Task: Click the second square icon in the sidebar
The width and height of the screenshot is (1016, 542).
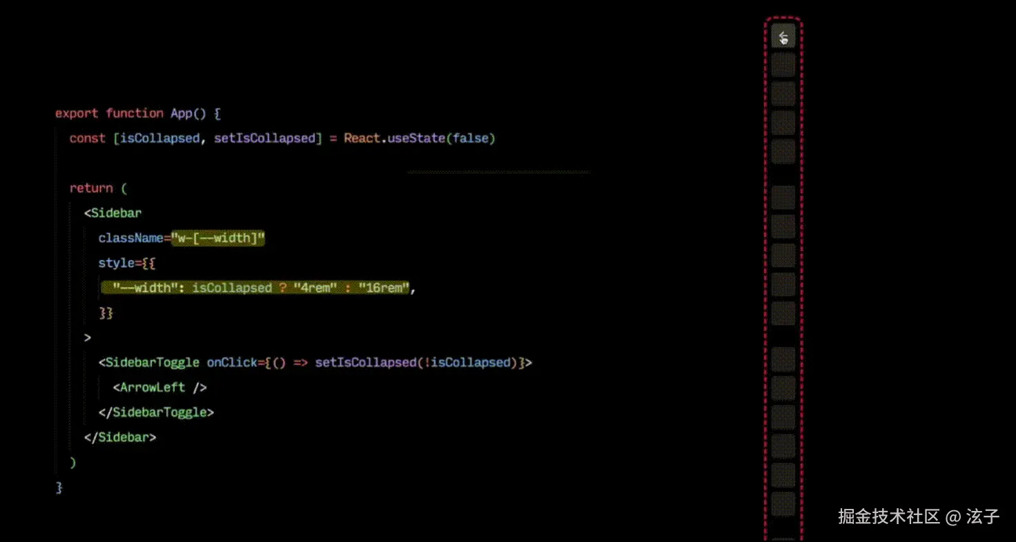Action: point(783,92)
